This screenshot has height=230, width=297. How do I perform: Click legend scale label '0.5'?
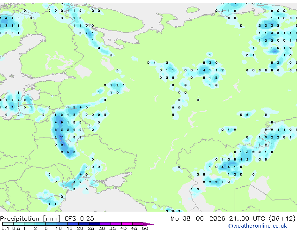(x=16, y=228)
